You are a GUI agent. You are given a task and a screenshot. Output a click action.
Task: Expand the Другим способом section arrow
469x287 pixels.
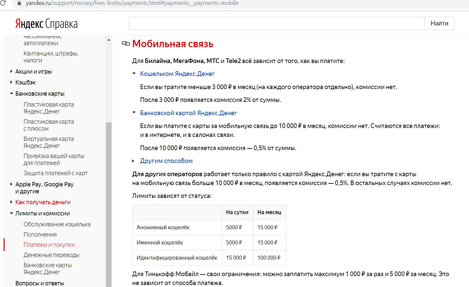point(133,161)
